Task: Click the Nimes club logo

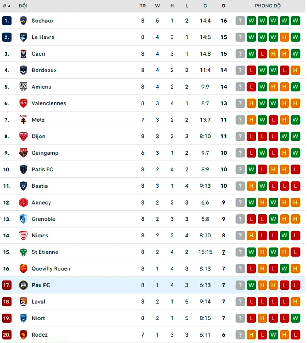Action: pos(23,236)
